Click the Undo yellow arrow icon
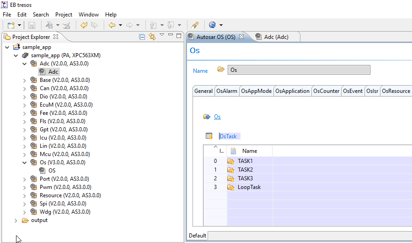The width and height of the screenshot is (412, 243). [84, 25]
